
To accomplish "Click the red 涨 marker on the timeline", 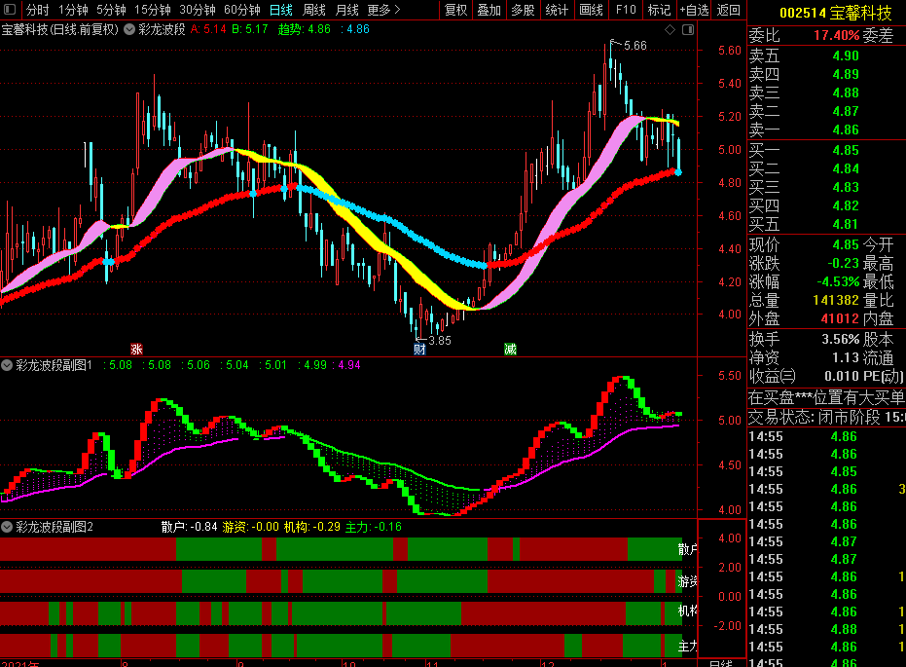I will [136, 349].
